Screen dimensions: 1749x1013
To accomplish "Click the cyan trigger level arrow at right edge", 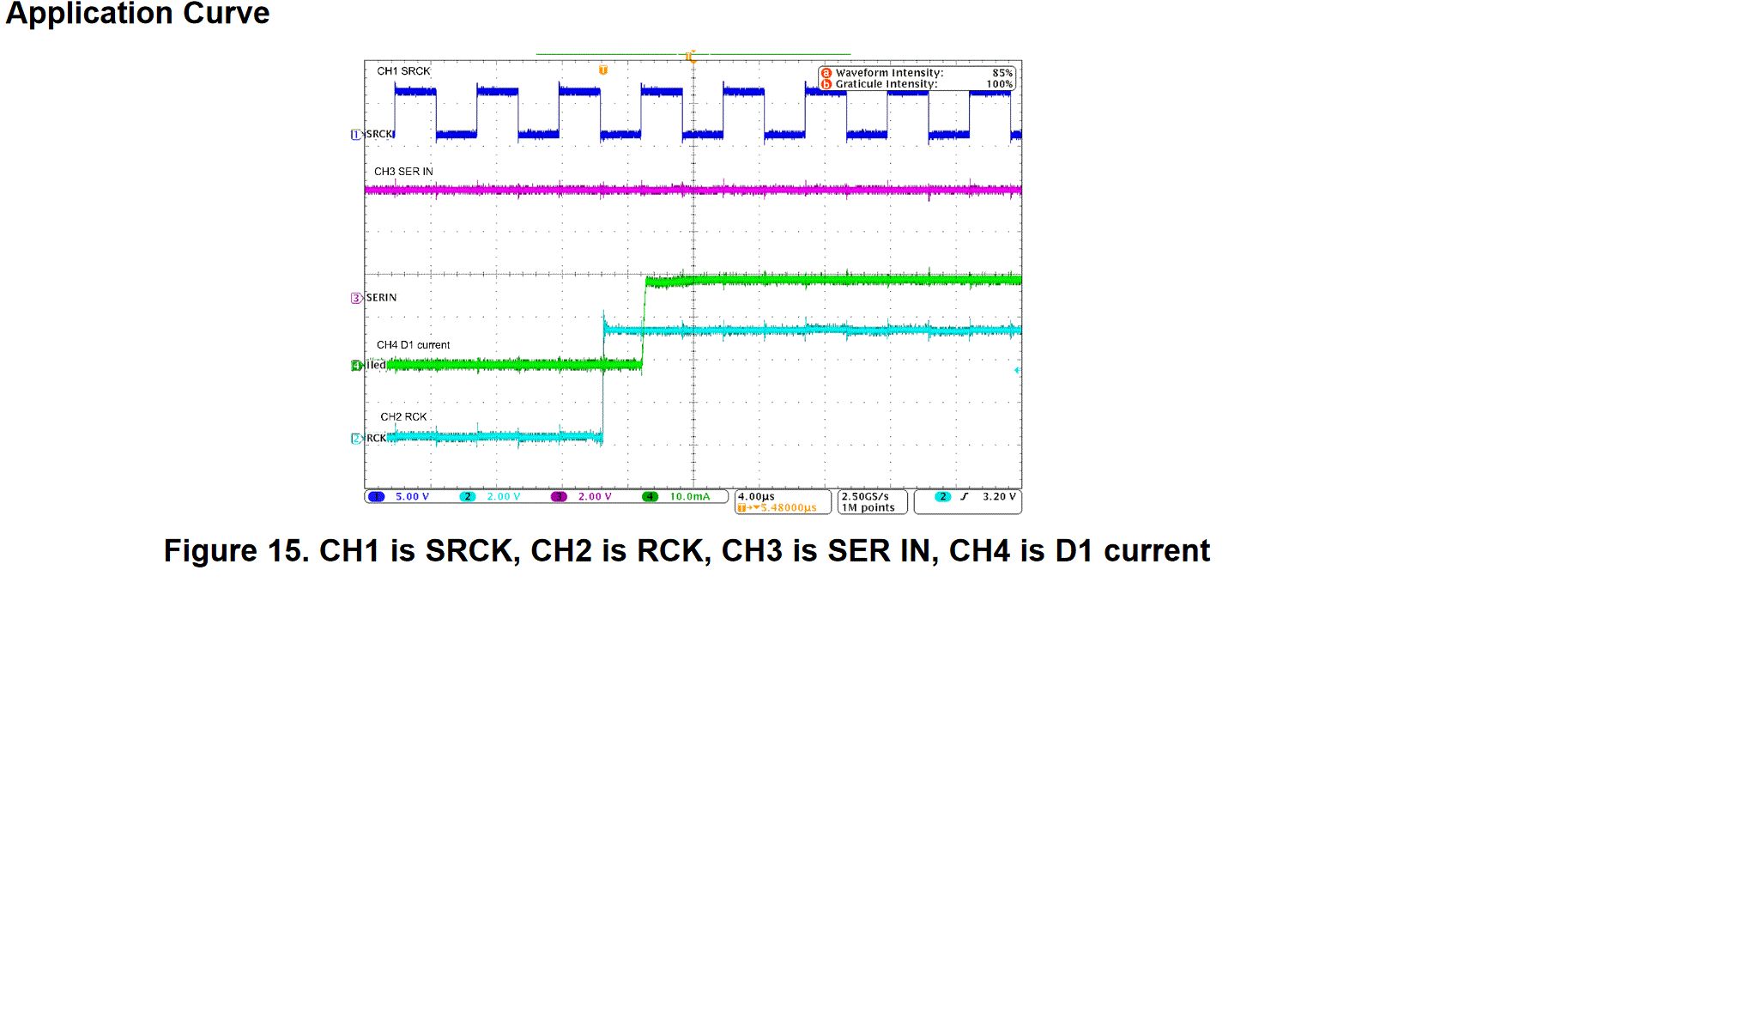I will pos(1017,370).
